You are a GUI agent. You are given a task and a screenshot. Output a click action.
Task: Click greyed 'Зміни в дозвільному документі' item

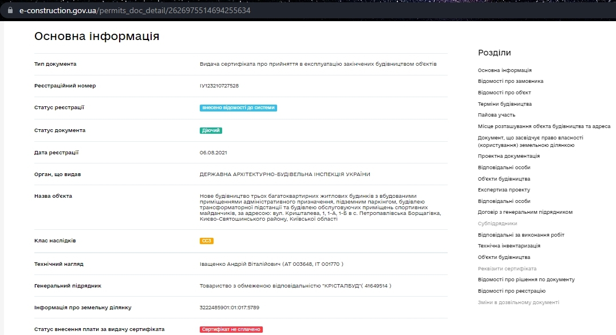tap(518, 302)
